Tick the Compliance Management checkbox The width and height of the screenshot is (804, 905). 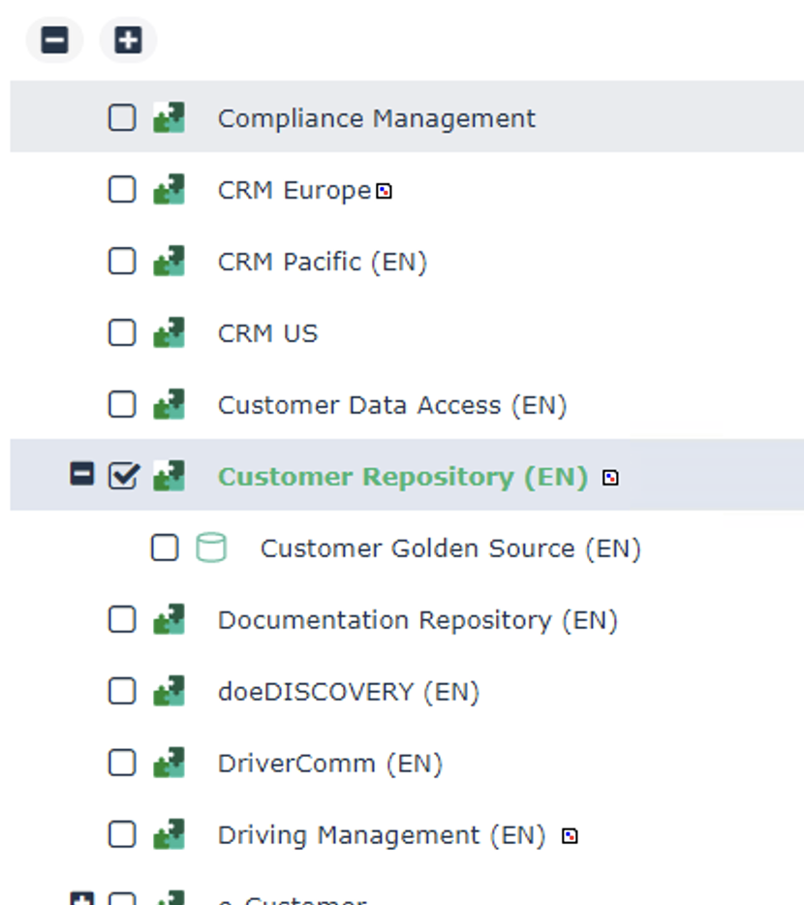pyautogui.click(x=122, y=118)
